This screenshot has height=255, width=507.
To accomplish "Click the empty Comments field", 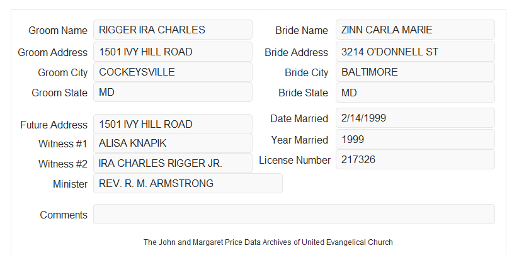I will (294, 214).
